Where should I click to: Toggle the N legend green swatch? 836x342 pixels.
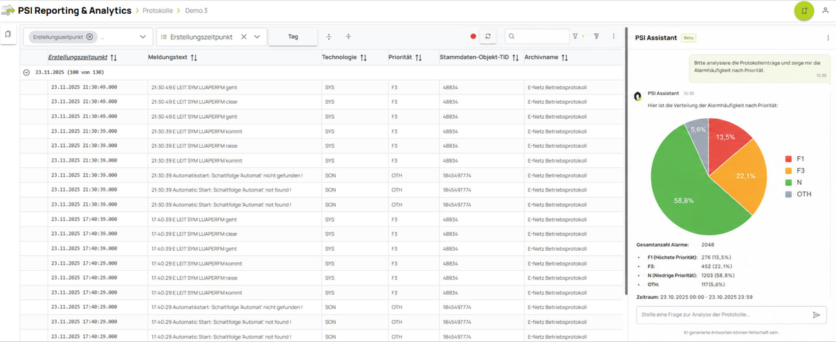788,182
